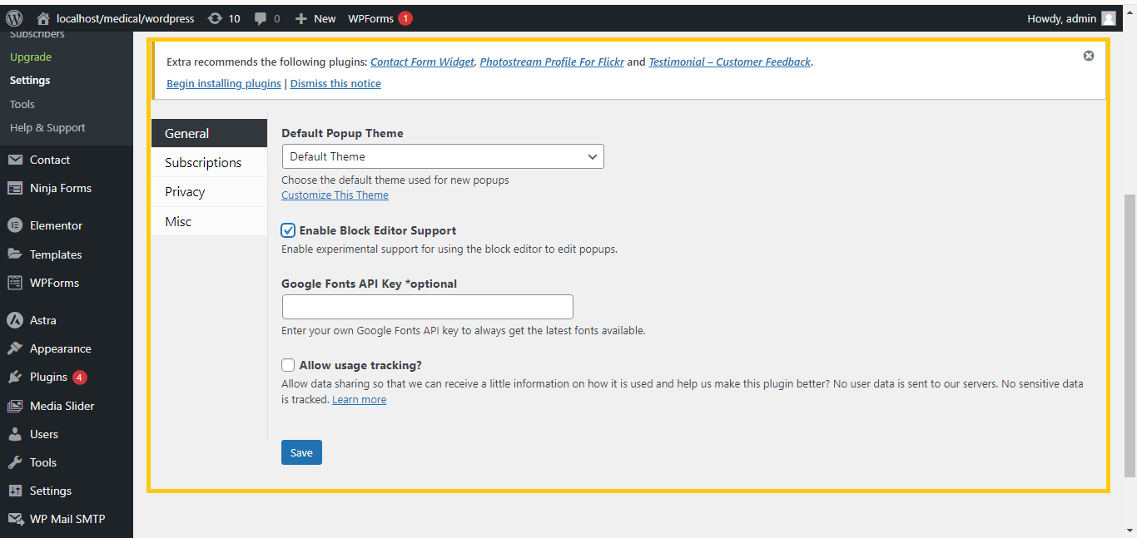Click the Media Slider sidebar icon
Viewport: 1137px width, 538px height.
pyautogui.click(x=15, y=406)
